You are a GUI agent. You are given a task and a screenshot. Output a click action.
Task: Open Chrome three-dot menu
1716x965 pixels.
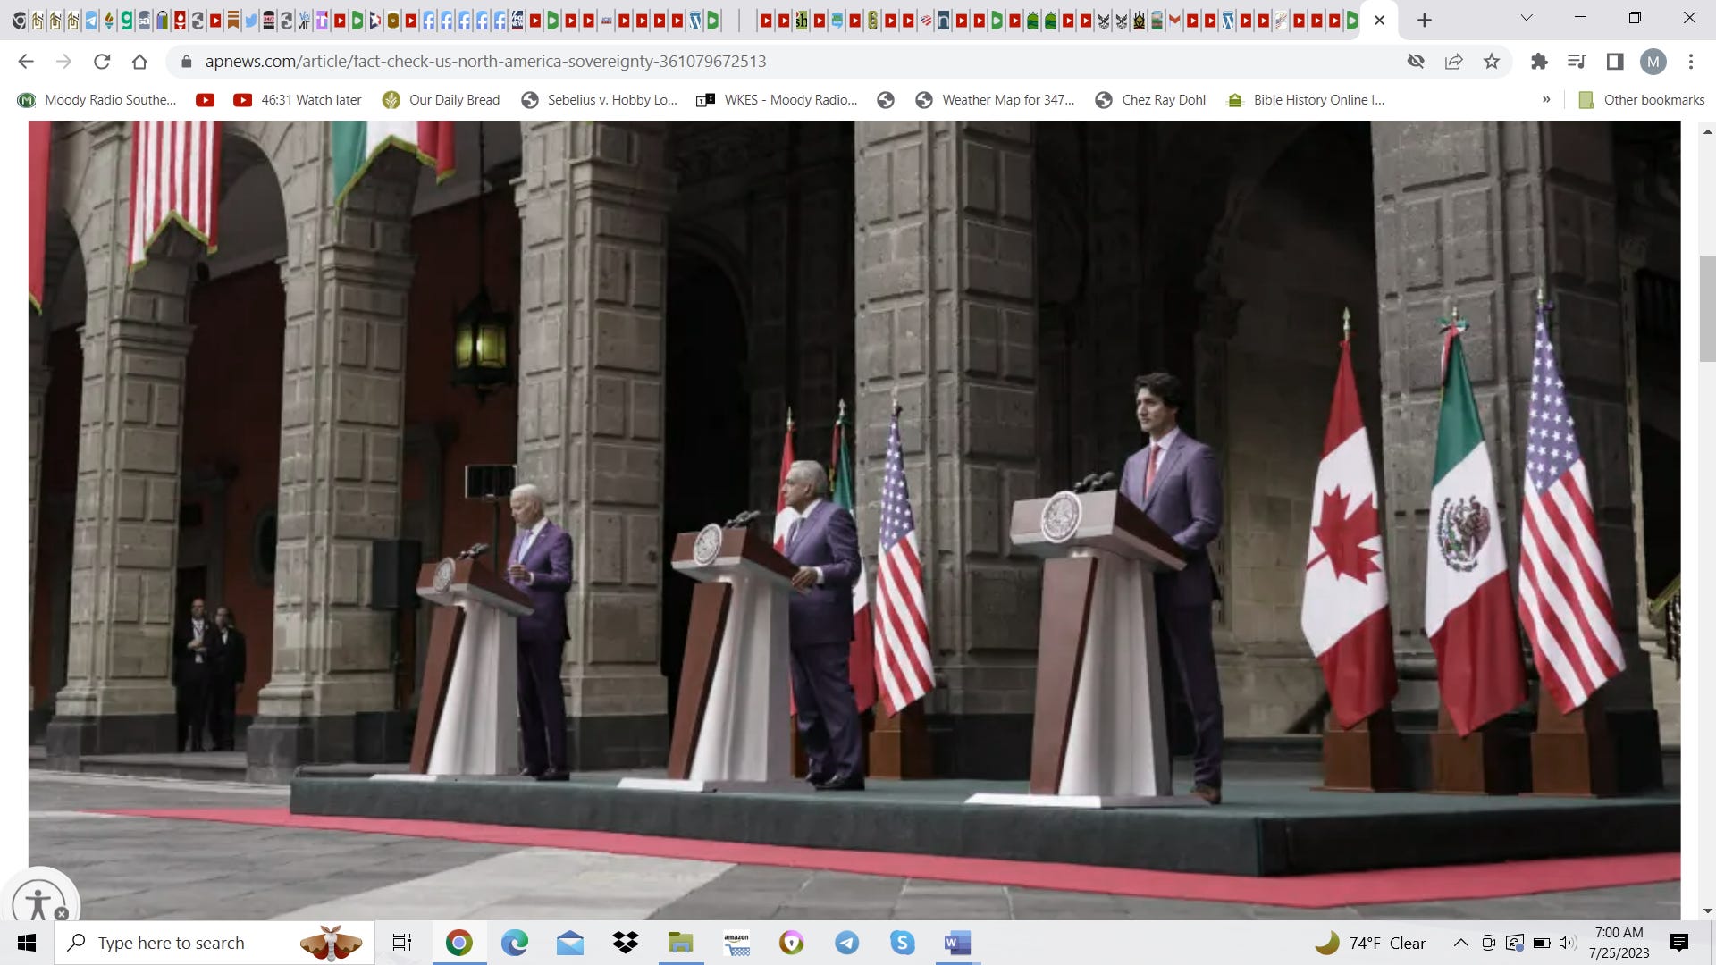pos(1690,62)
